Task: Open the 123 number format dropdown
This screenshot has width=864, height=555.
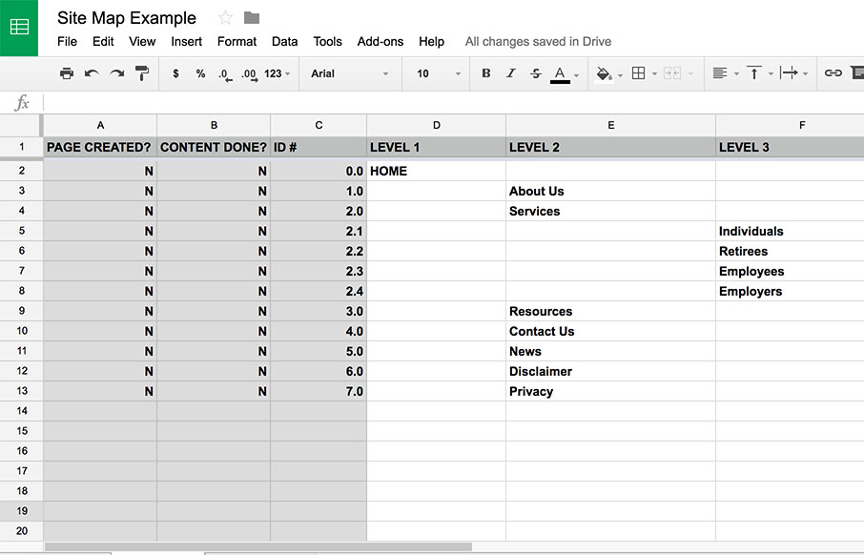Action: [x=278, y=73]
